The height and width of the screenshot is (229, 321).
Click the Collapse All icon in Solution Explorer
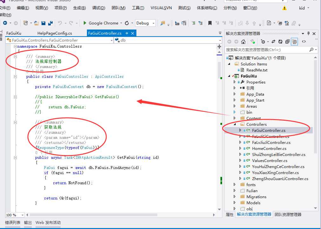pyautogui.click(x=287, y=42)
